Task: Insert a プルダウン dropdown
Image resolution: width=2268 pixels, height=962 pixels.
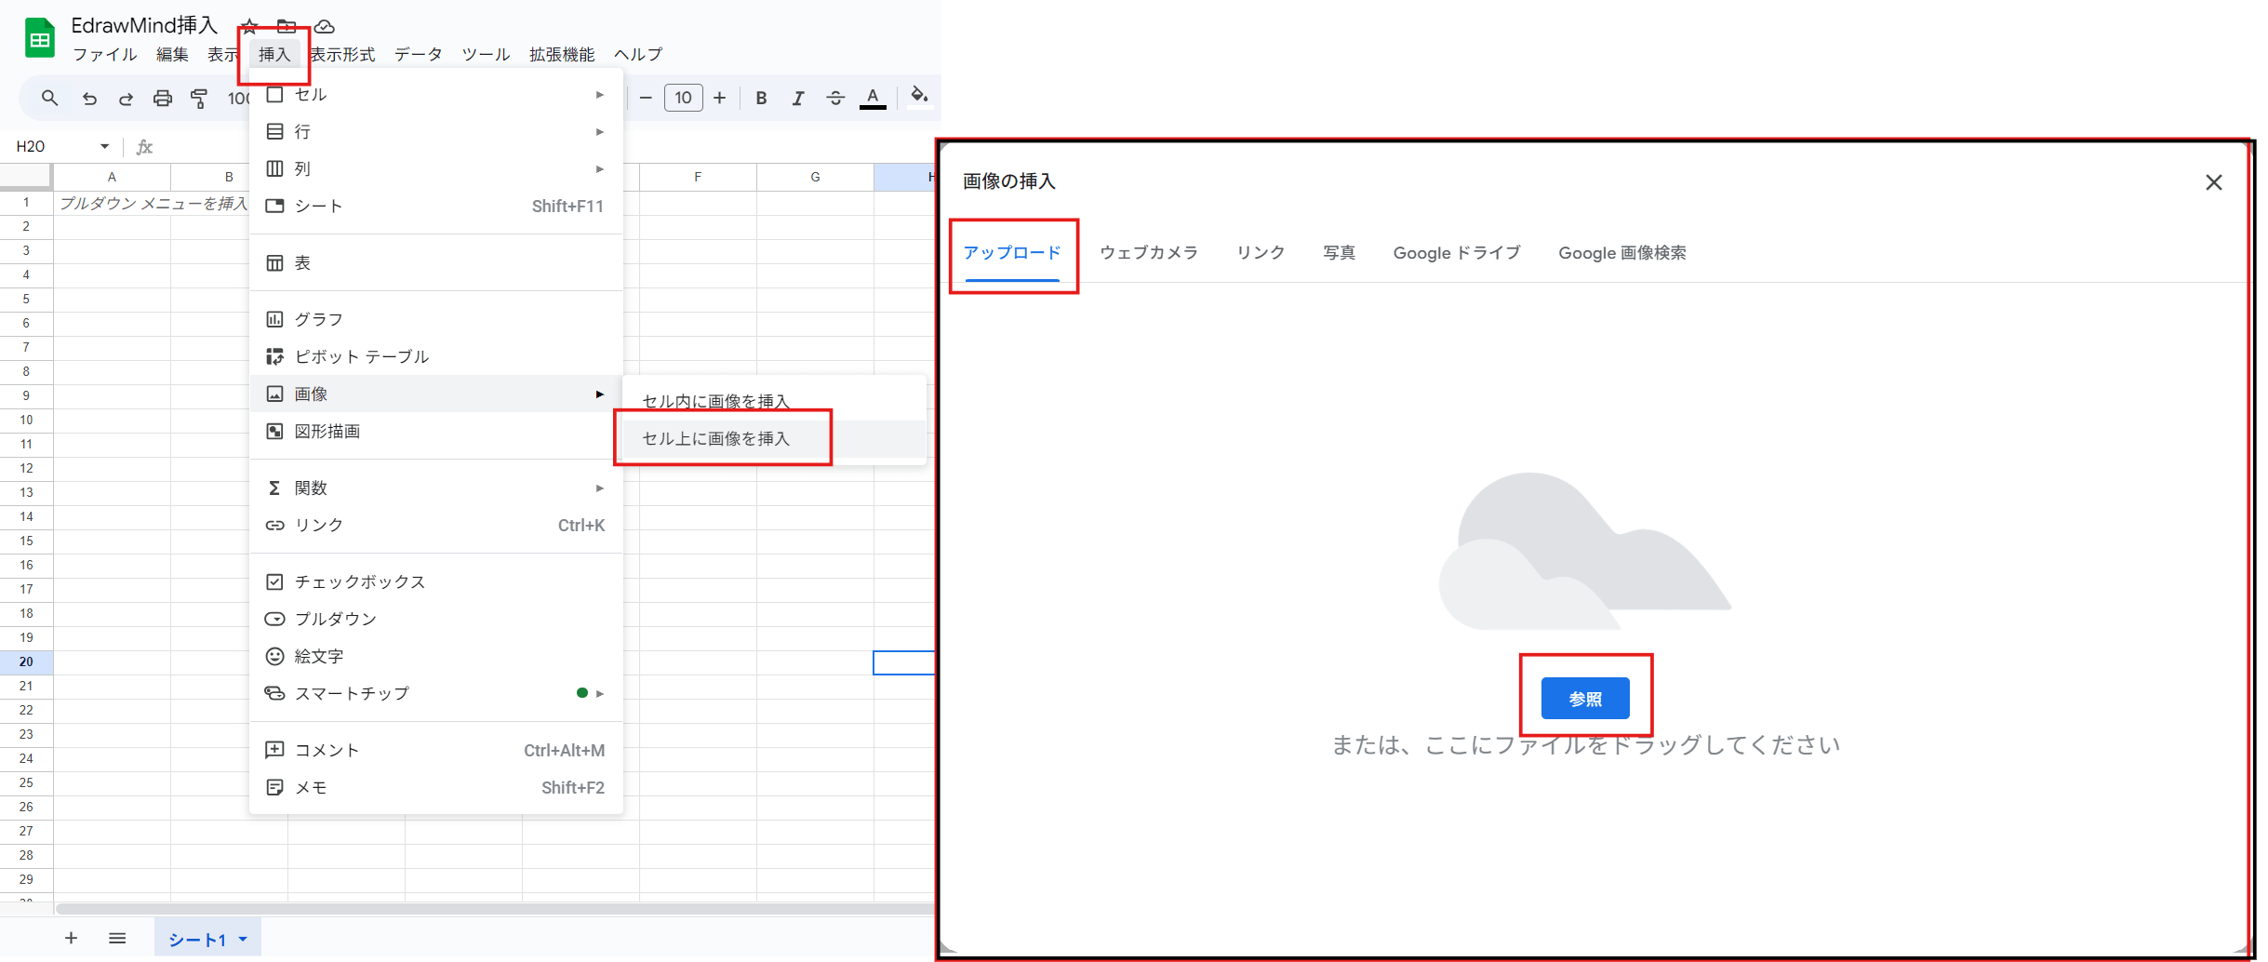Action: [x=436, y=619]
